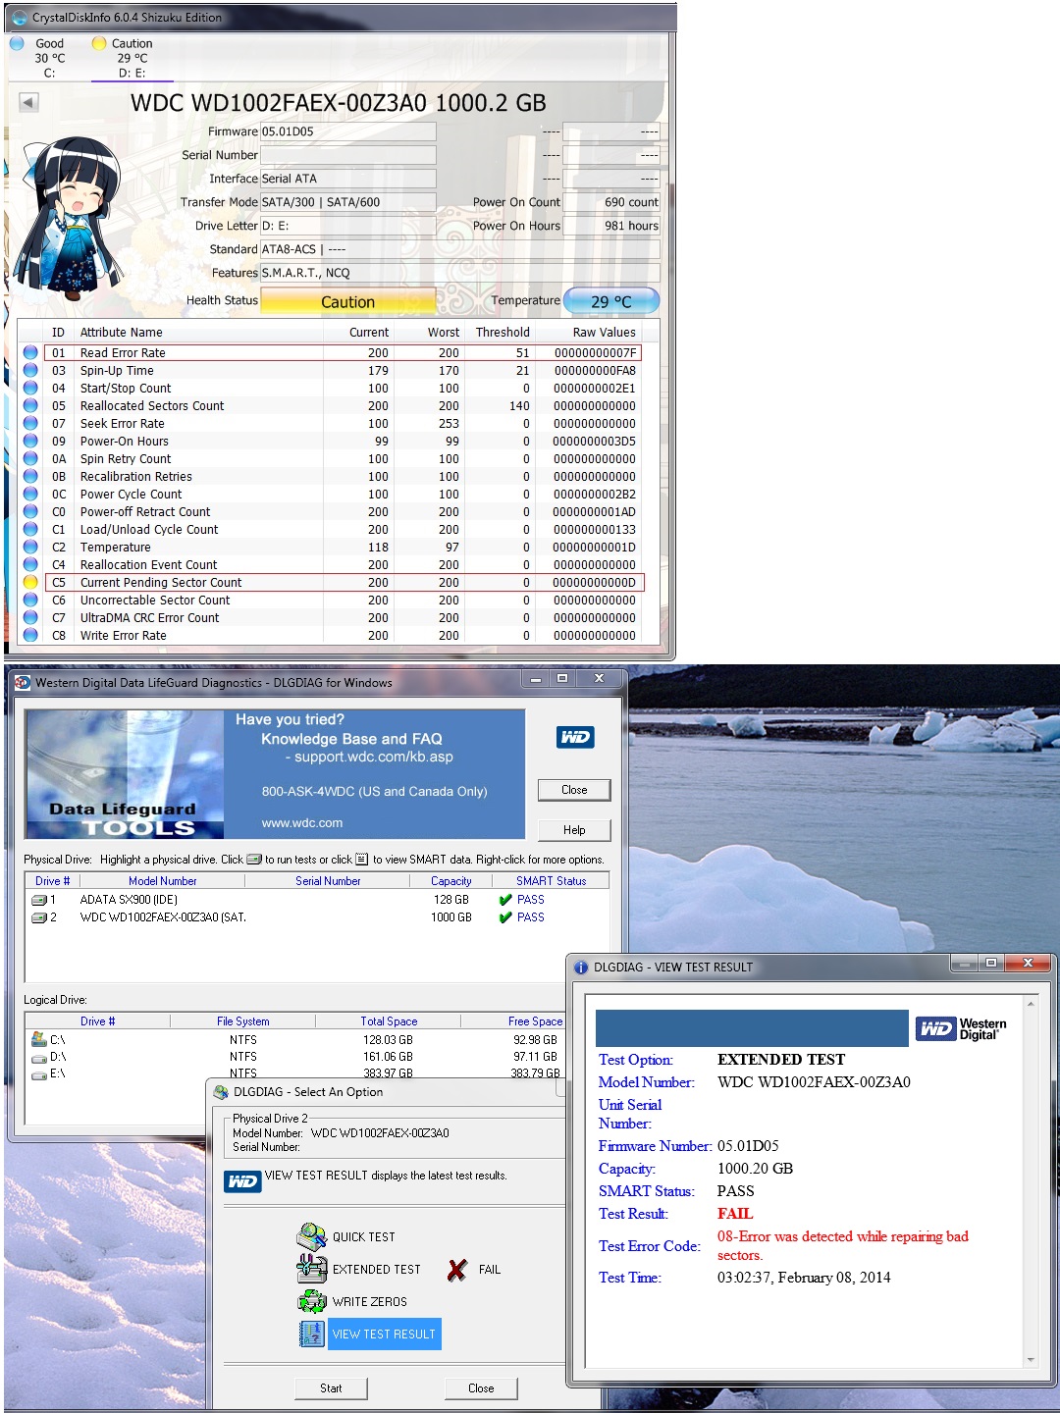Click physical drive 2 icon WDC WD1002FAEX
This screenshot has width=1060, height=1413.
click(x=39, y=917)
